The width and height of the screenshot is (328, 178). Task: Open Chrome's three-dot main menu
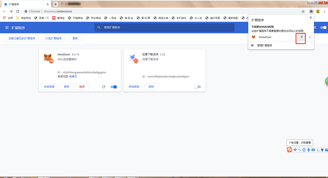point(324,11)
